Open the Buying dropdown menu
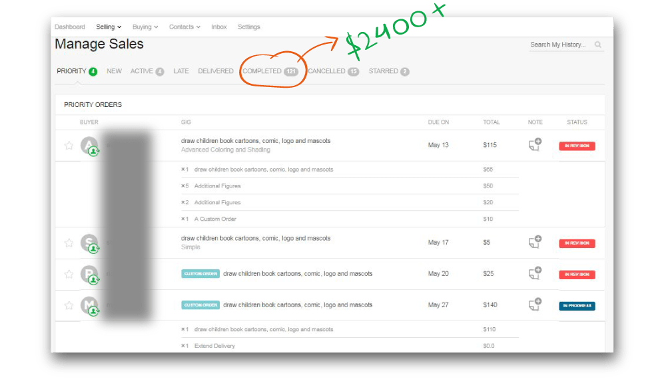 pos(145,27)
